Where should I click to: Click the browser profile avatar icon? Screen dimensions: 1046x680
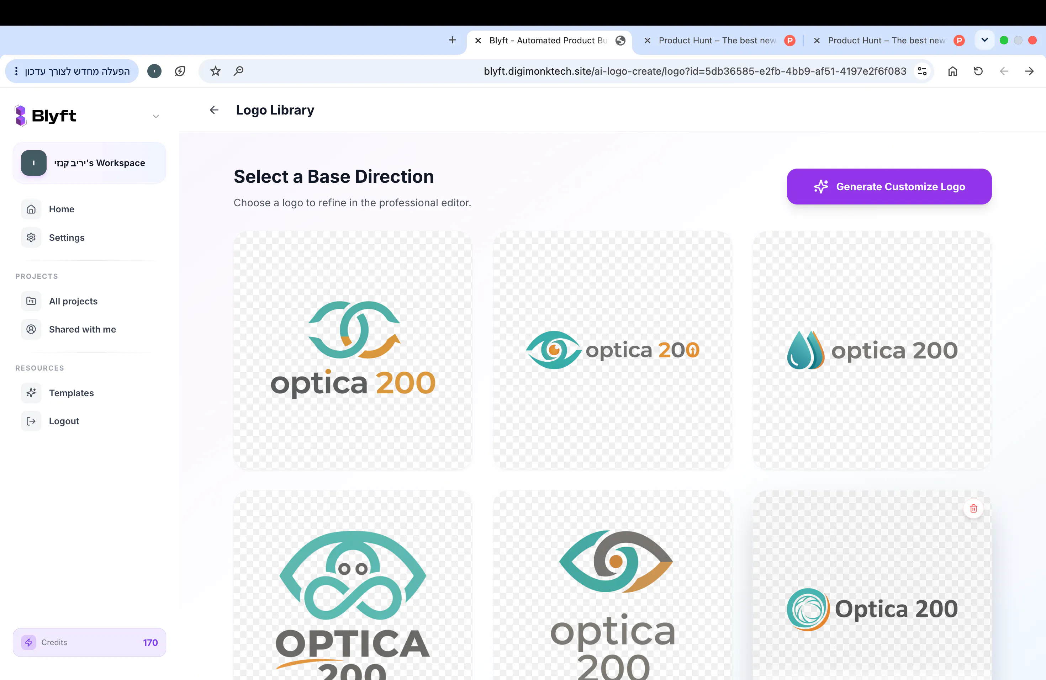tap(154, 71)
